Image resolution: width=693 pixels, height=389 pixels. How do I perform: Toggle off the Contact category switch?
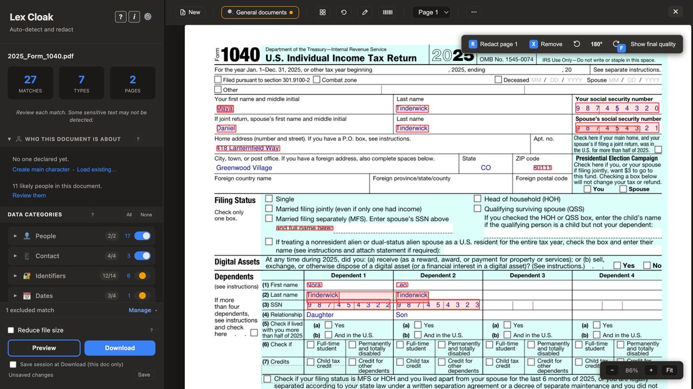142,256
